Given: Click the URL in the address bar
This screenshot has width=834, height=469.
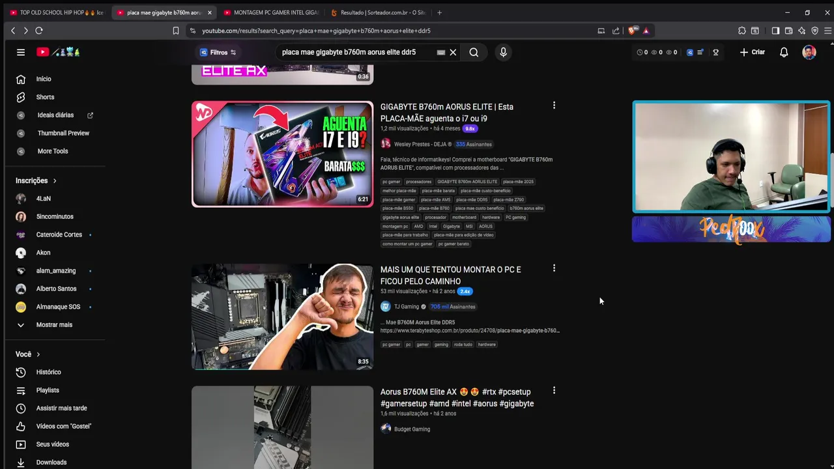Looking at the screenshot, I should tap(316, 31).
